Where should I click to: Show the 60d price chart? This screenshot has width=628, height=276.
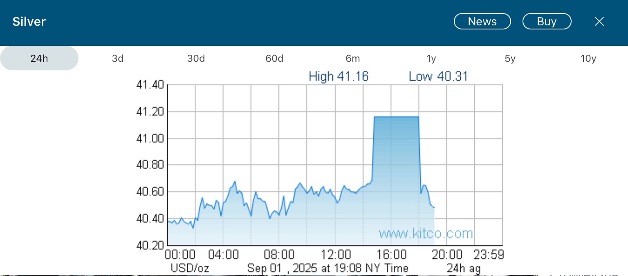pos(275,58)
